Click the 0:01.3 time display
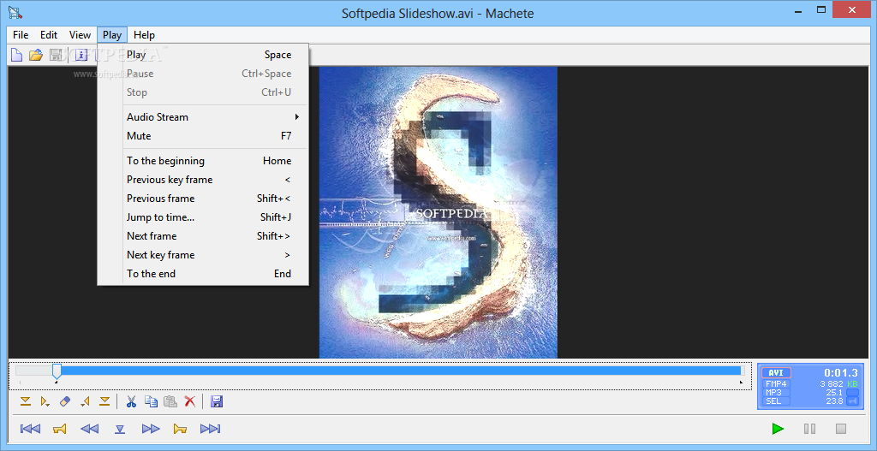Viewport: 877px width, 451px height. click(x=841, y=373)
